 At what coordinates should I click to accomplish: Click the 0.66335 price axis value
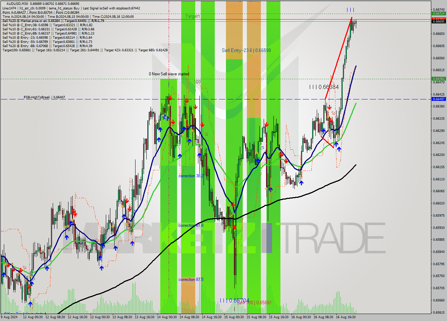[x=439, y=118]
